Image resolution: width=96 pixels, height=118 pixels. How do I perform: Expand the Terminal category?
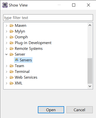coord(7,72)
